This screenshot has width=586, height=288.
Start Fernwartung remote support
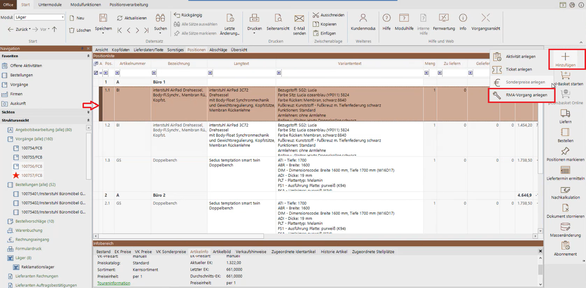pos(443,18)
